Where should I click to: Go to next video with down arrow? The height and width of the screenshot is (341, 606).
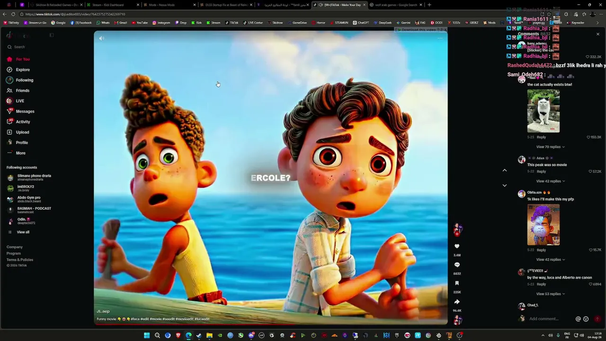coord(505,185)
